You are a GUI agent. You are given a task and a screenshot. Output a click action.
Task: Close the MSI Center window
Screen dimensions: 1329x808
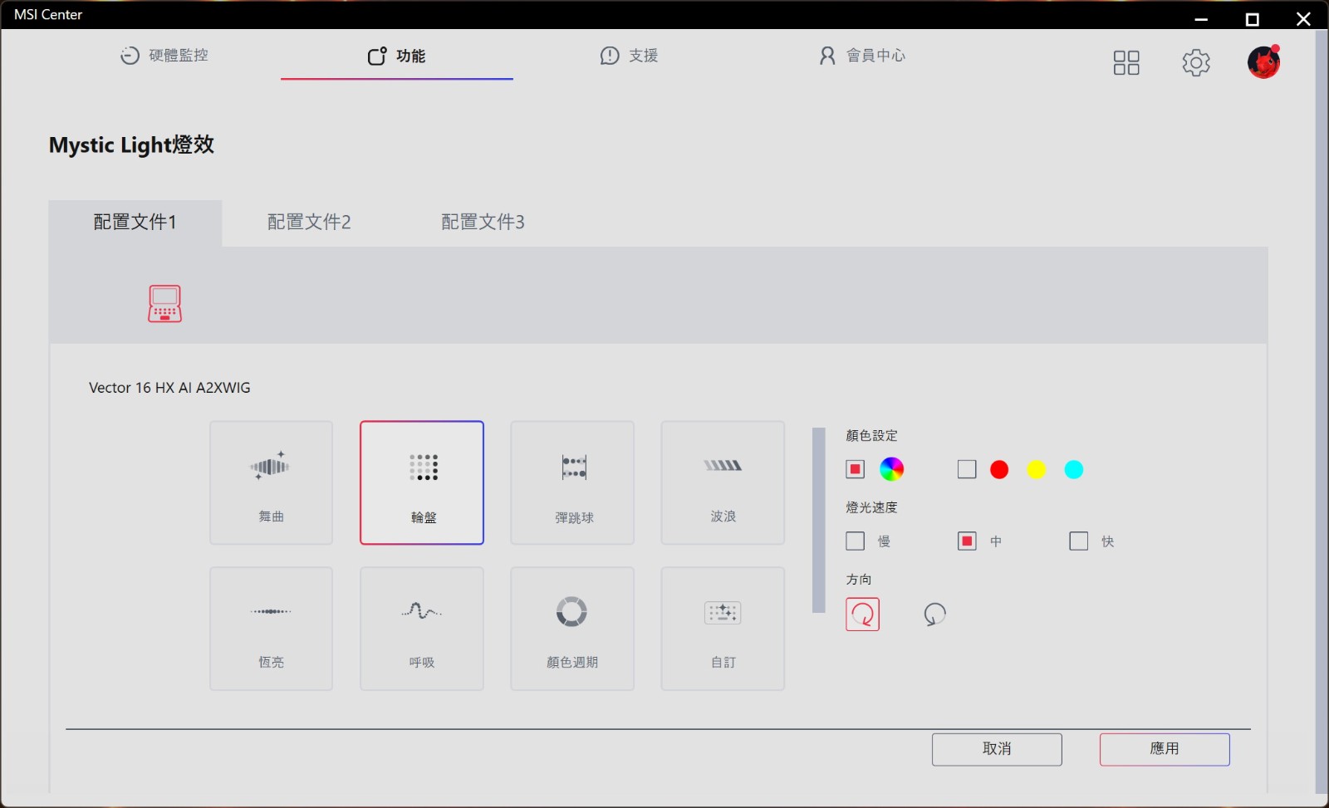click(x=1304, y=19)
